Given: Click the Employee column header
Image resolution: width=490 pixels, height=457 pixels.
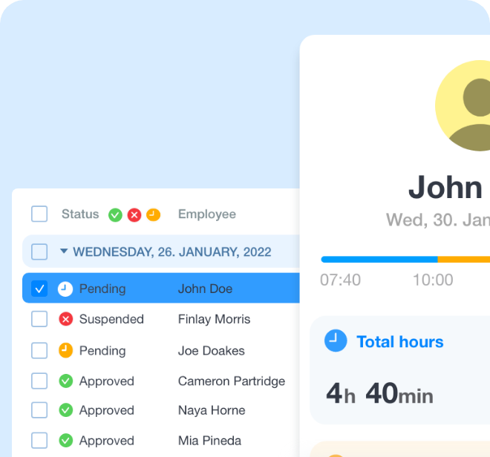Looking at the screenshot, I should [x=207, y=214].
